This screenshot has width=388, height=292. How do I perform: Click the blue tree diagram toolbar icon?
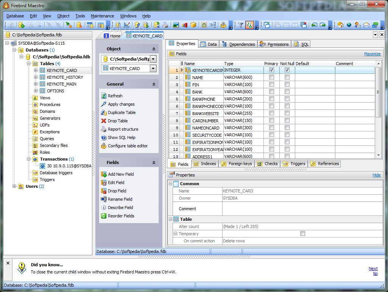click(213, 25)
